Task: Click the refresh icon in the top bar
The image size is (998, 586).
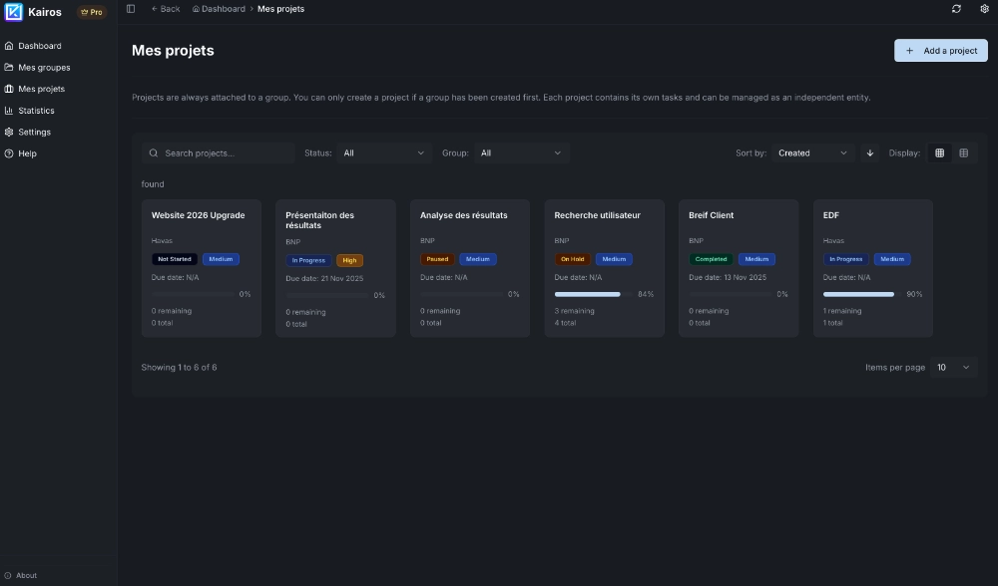Action: click(x=955, y=8)
